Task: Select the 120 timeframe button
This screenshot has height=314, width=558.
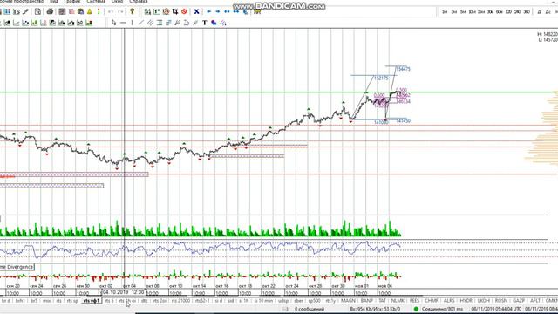Action: pos(508,12)
